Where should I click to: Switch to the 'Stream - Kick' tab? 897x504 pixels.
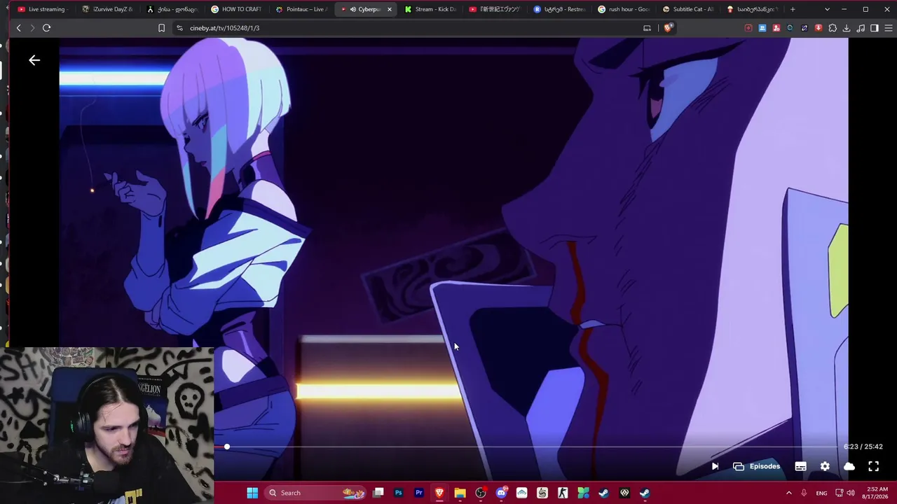430,9
